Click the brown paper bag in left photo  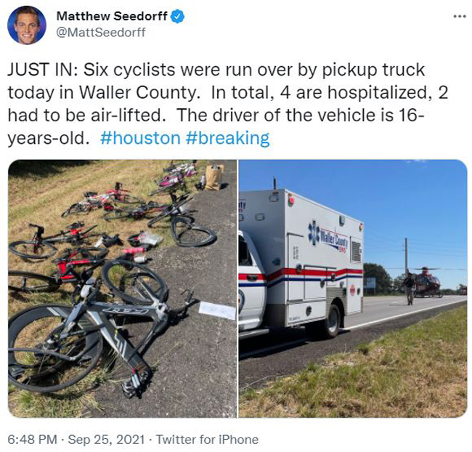[214, 177]
